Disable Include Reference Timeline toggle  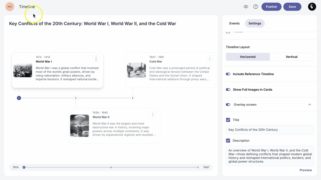tap(228, 74)
